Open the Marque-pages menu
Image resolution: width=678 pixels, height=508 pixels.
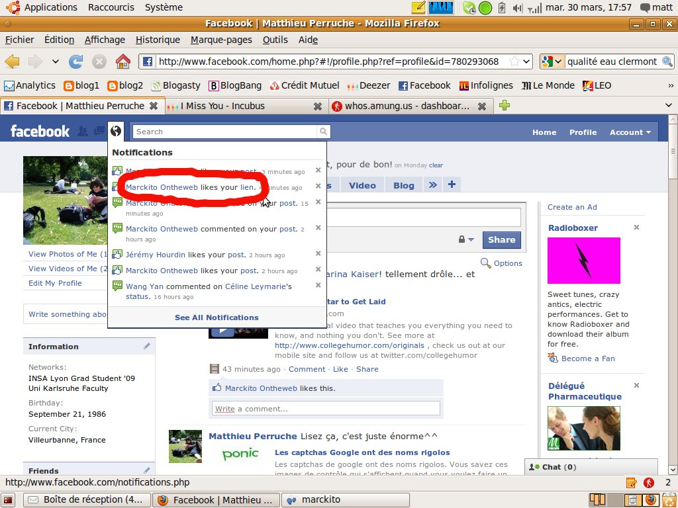coord(221,40)
